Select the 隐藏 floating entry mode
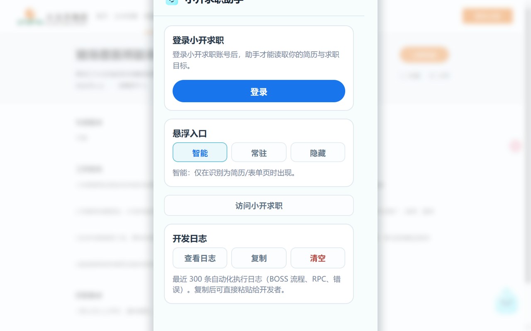This screenshot has height=331, width=531. [318, 152]
